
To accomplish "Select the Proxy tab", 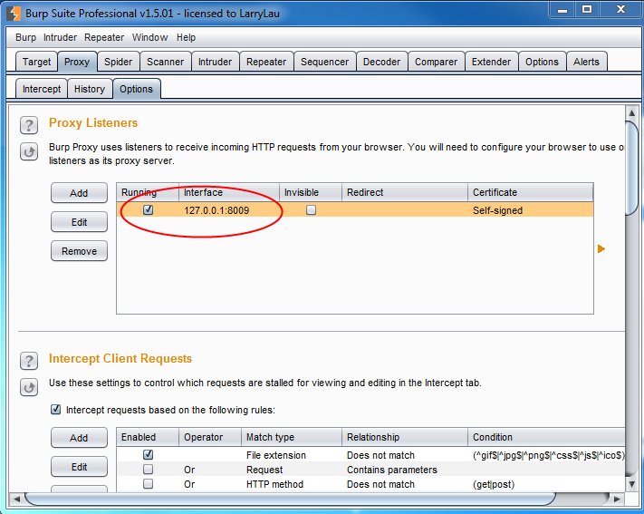I will [77, 62].
